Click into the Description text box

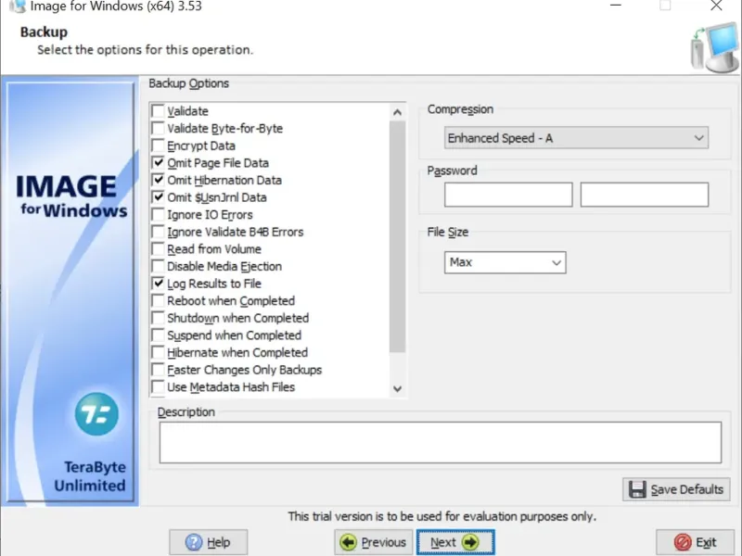[x=440, y=443]
